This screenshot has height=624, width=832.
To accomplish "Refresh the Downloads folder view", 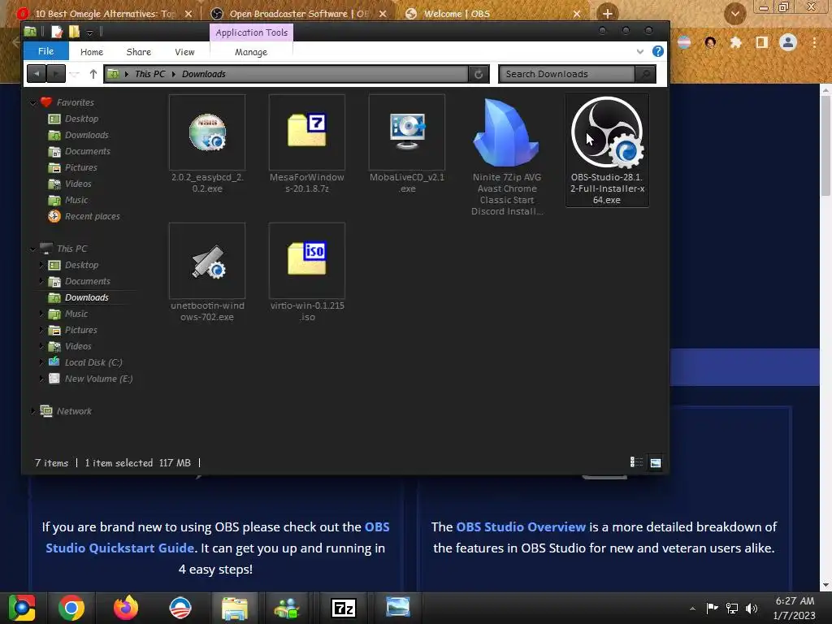I will (x=478, y=74).
